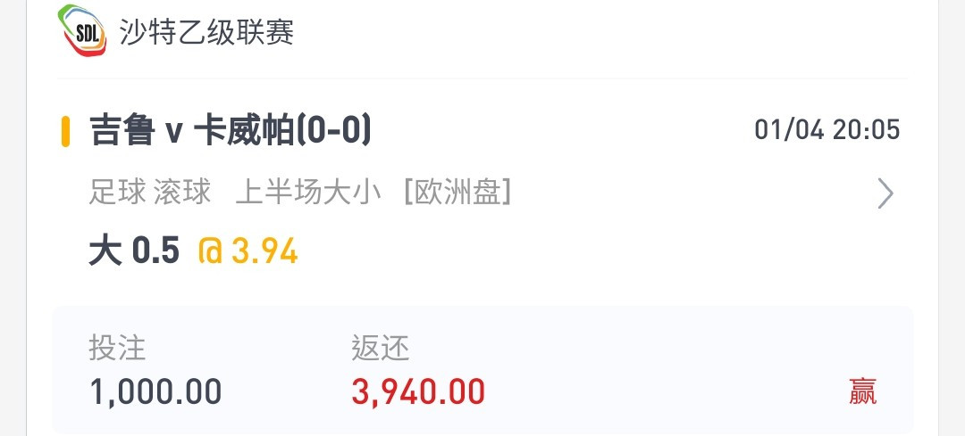
Task: Click the grey stake and return summary panel
Action: coord(482,370)
